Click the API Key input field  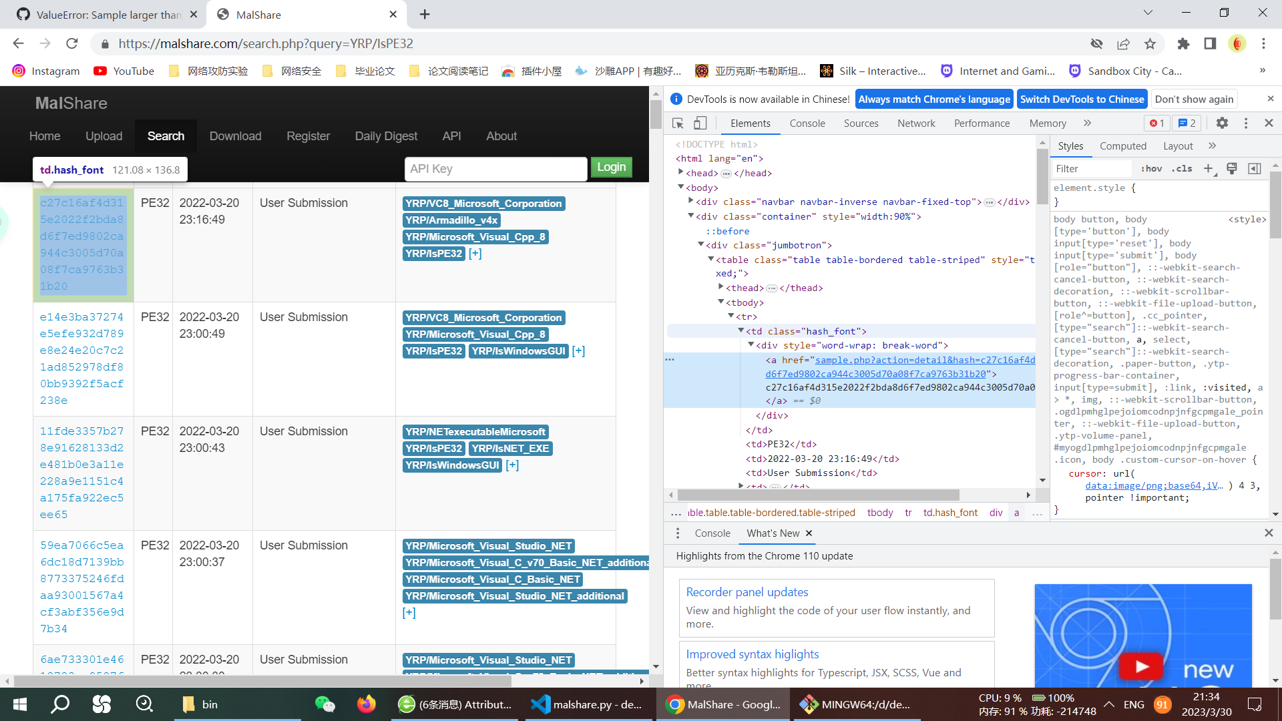(x=495, y=168)
